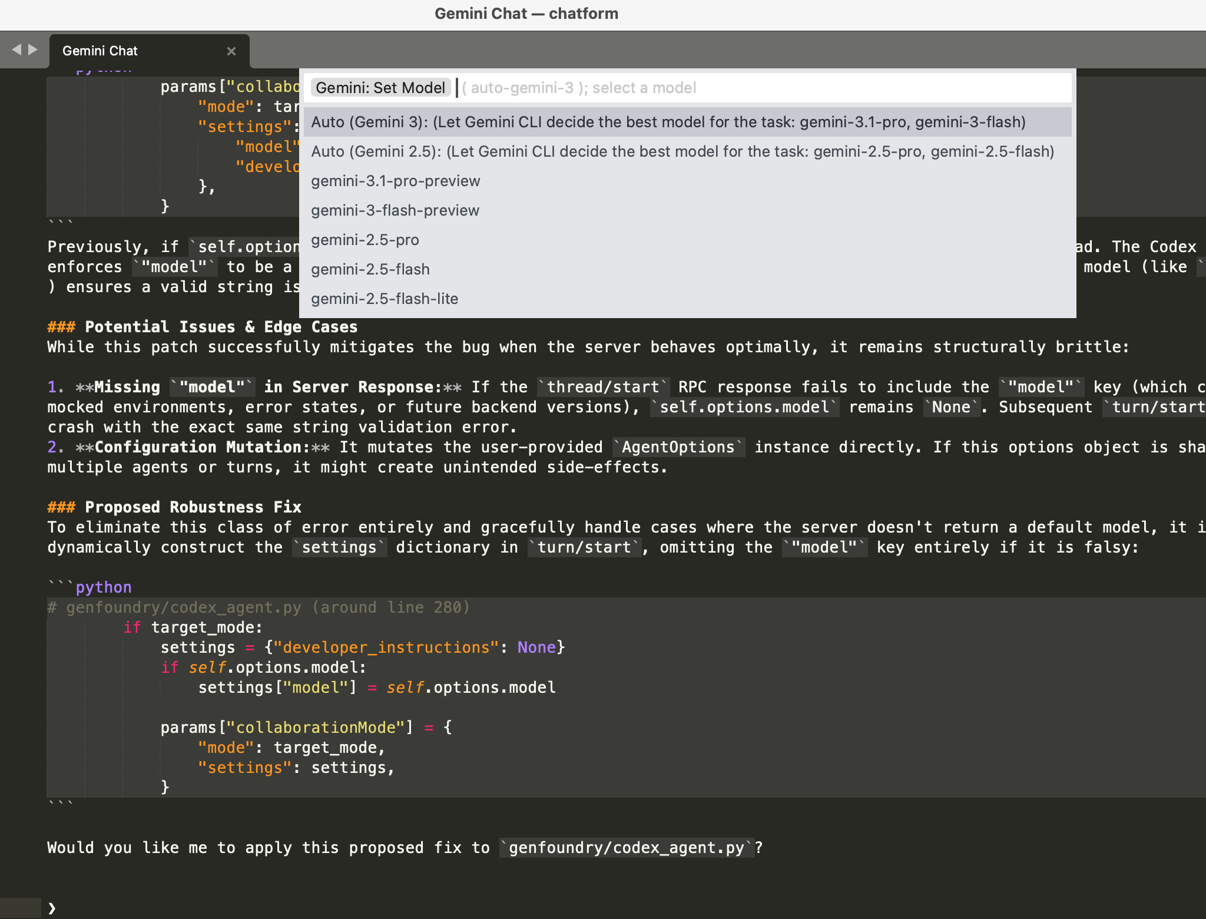Select gemini-3.1-pro-preview model
Image resolution: width=1206 pixels, height=919 pixels.
(x=687, y=181)
